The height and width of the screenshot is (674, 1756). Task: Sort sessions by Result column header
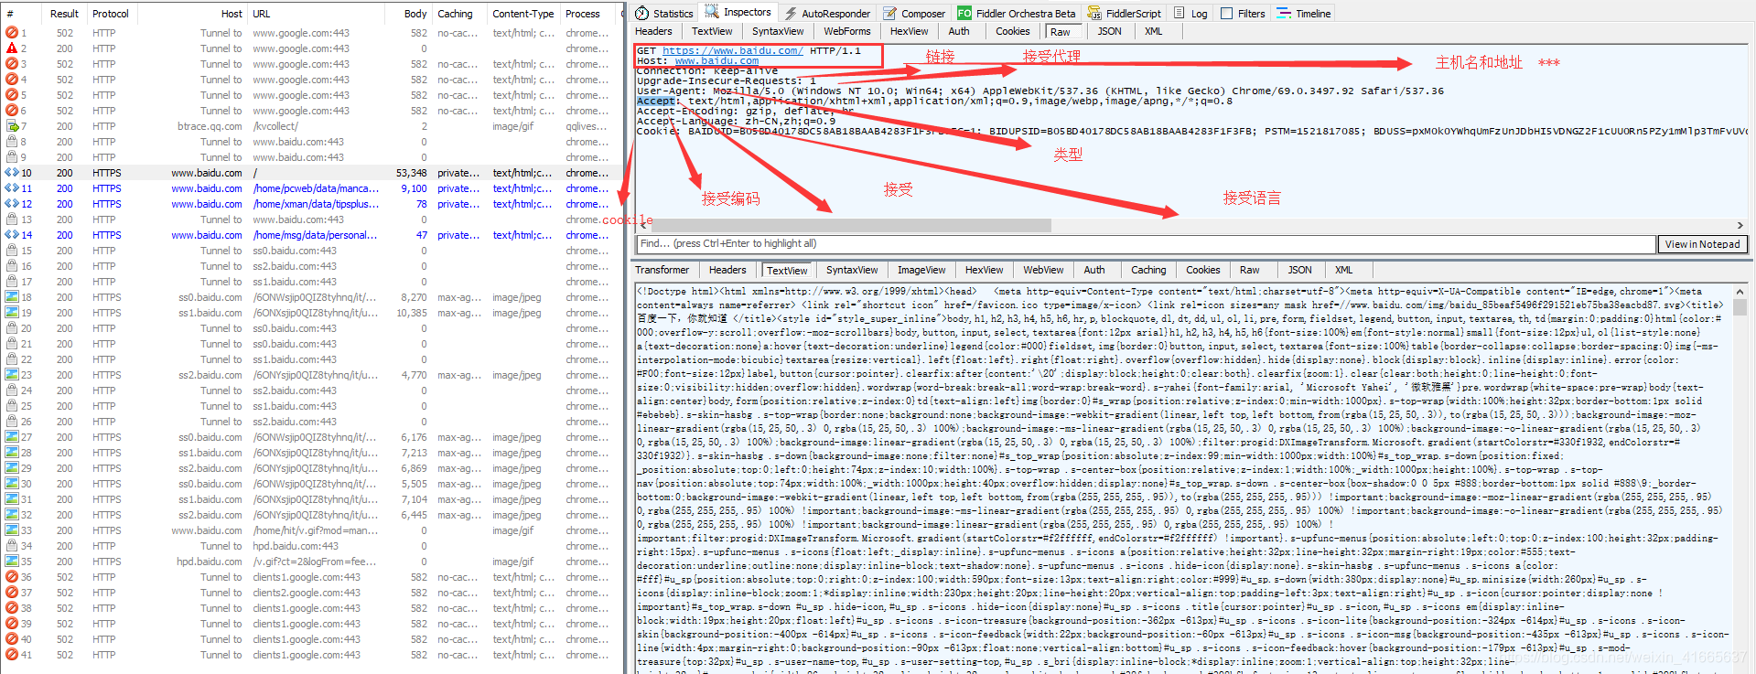[x=64, y=14]
